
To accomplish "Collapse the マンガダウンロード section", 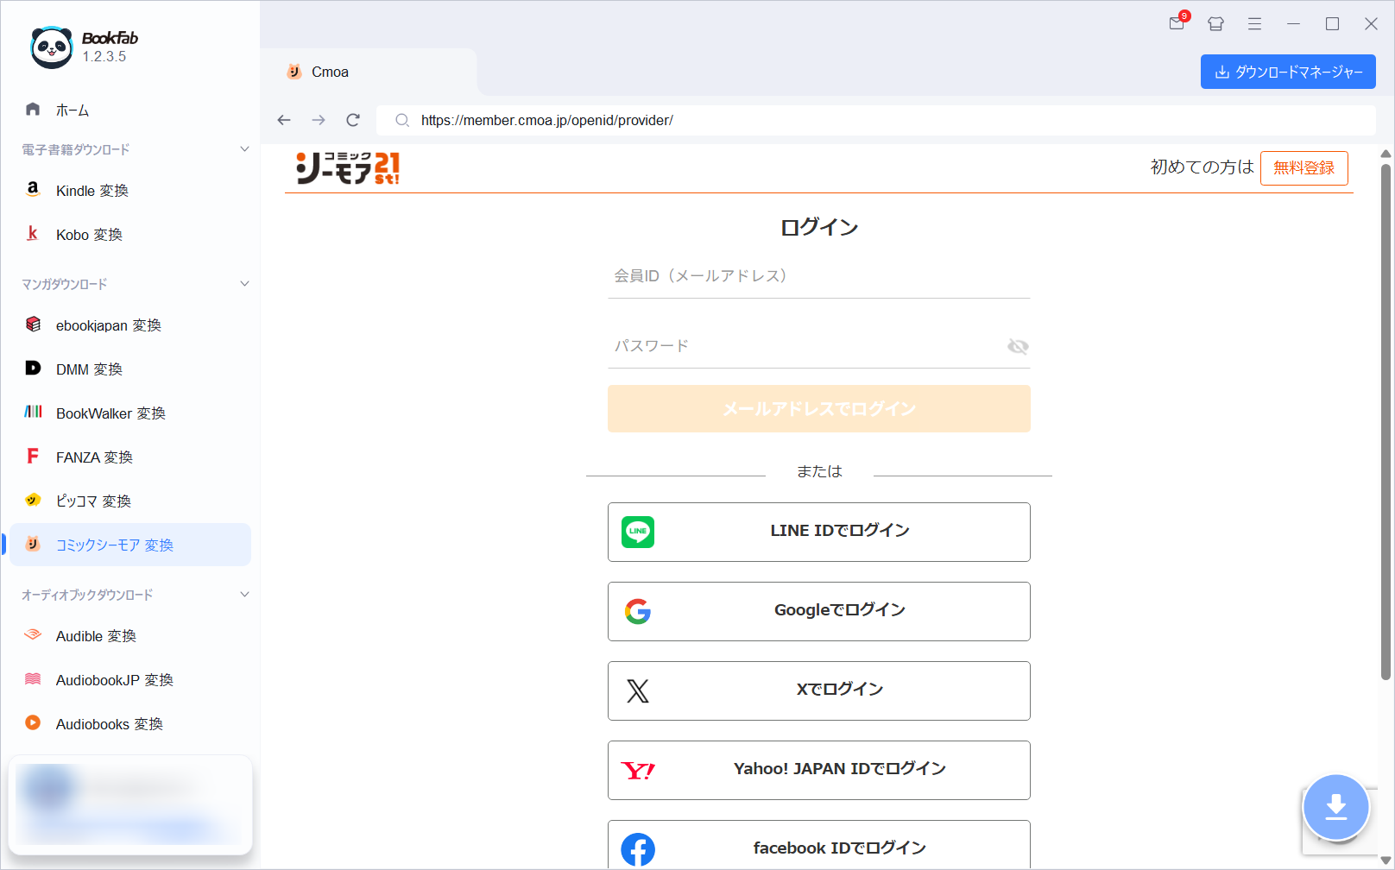I will tap(244, 283).
